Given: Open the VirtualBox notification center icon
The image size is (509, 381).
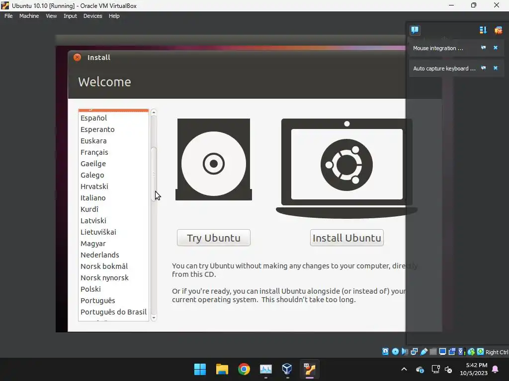Looking at the screenshot, I should pos(415,30).
